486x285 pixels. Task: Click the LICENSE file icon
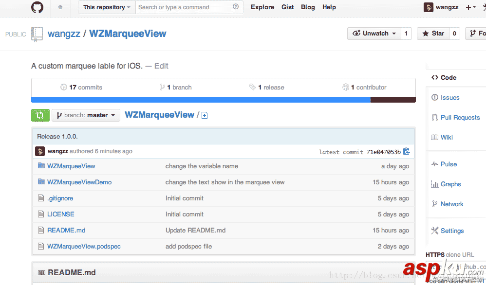pyautogui.click(x=40, y=214)
